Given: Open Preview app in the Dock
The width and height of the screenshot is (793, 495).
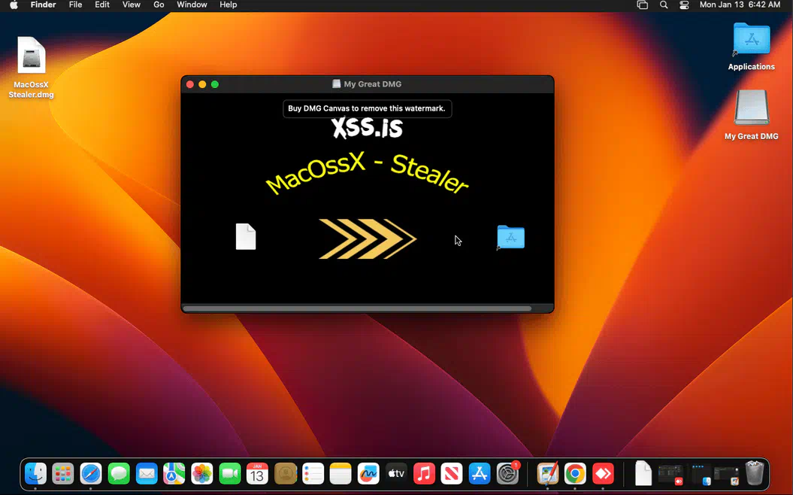Looking at the screenshot, I should click(x=547, y=474).
